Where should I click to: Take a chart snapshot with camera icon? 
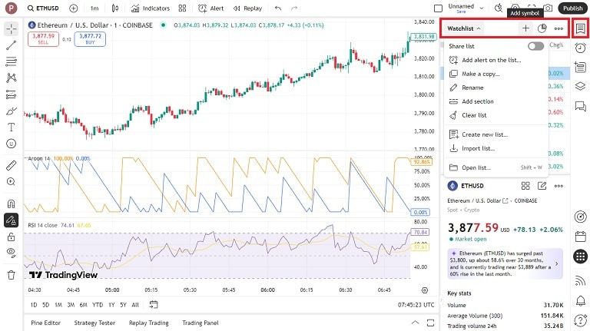pyautogui.click(x=549, y=8)
